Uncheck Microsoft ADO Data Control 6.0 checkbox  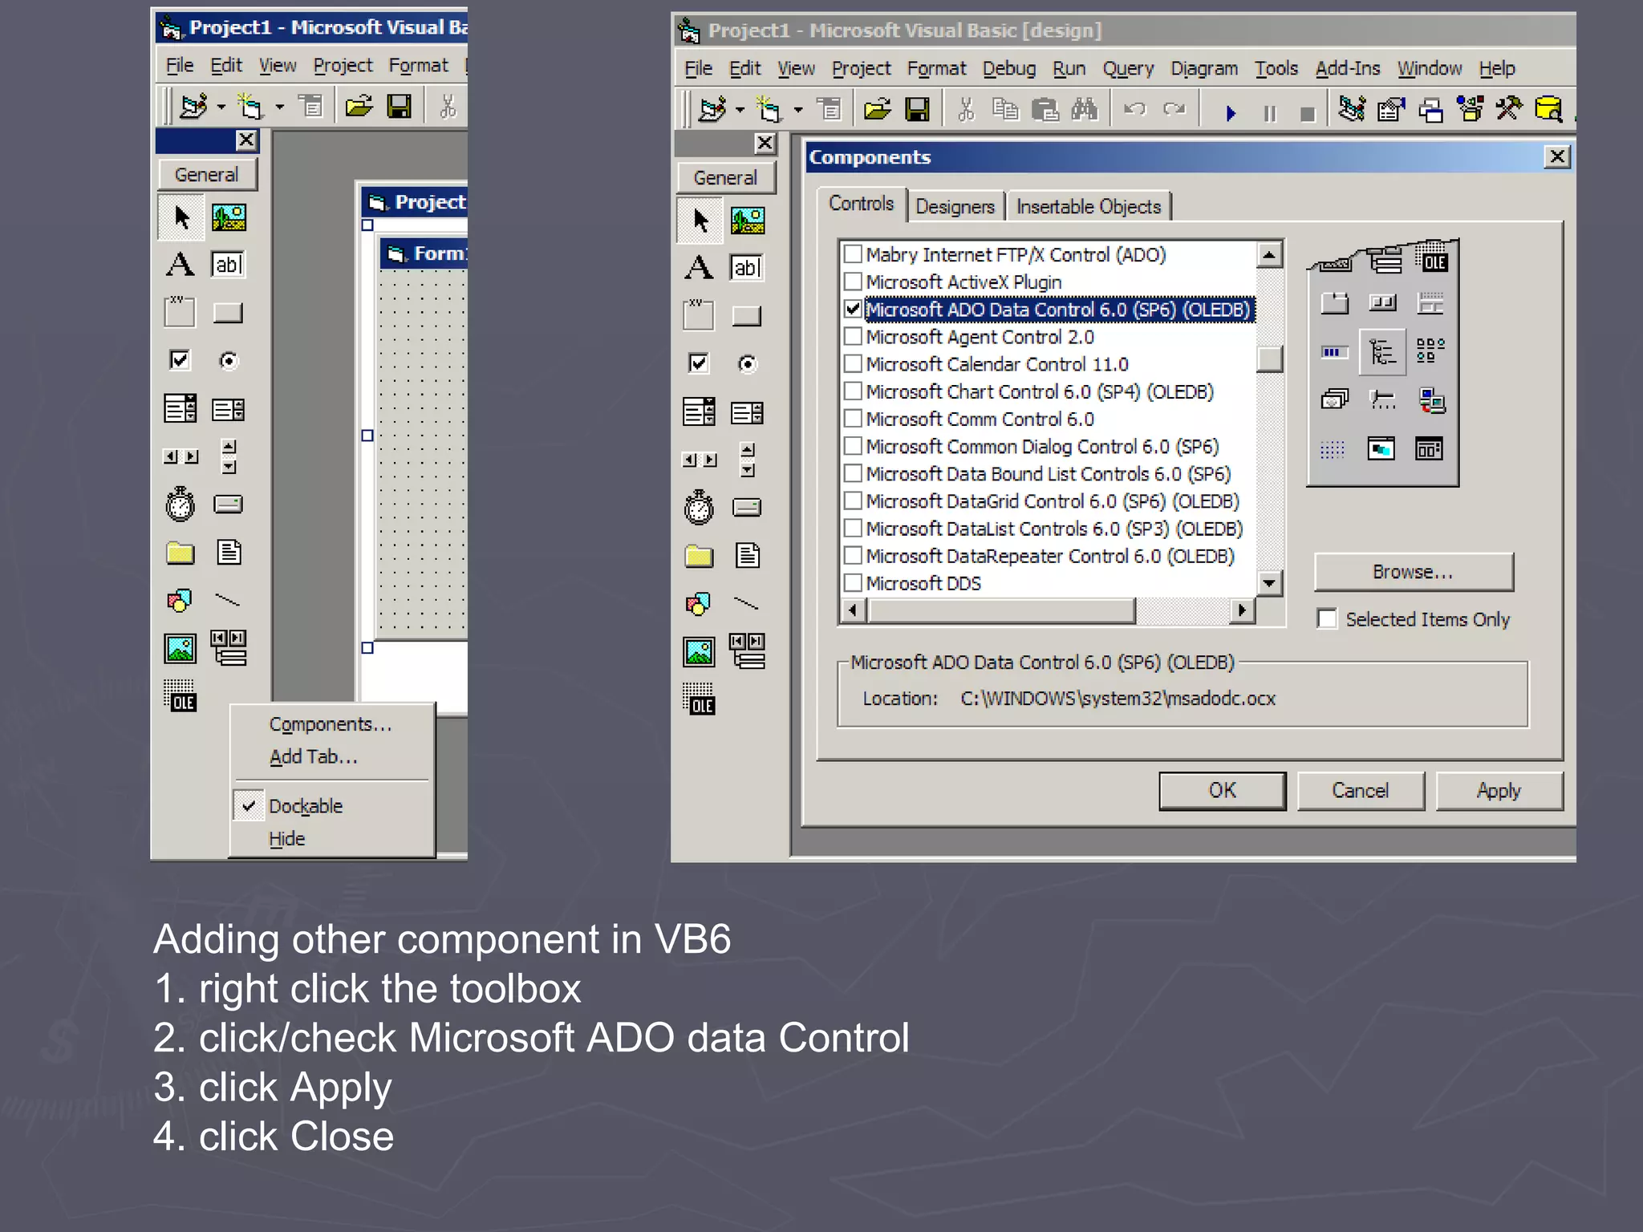(x=853, y=309)
